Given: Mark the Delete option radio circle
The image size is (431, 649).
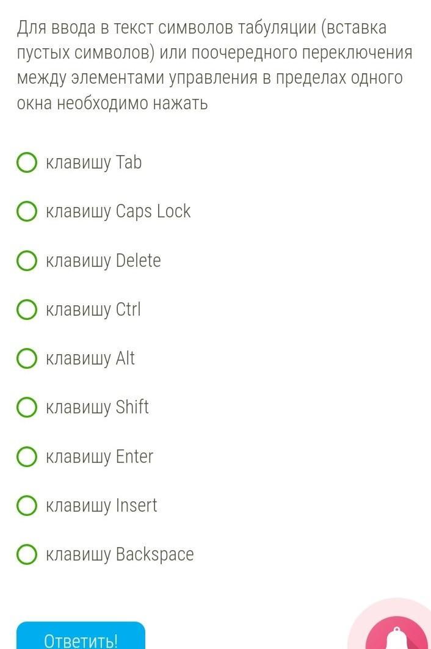Looking at the screenshot, I should (x=26, y=261).
